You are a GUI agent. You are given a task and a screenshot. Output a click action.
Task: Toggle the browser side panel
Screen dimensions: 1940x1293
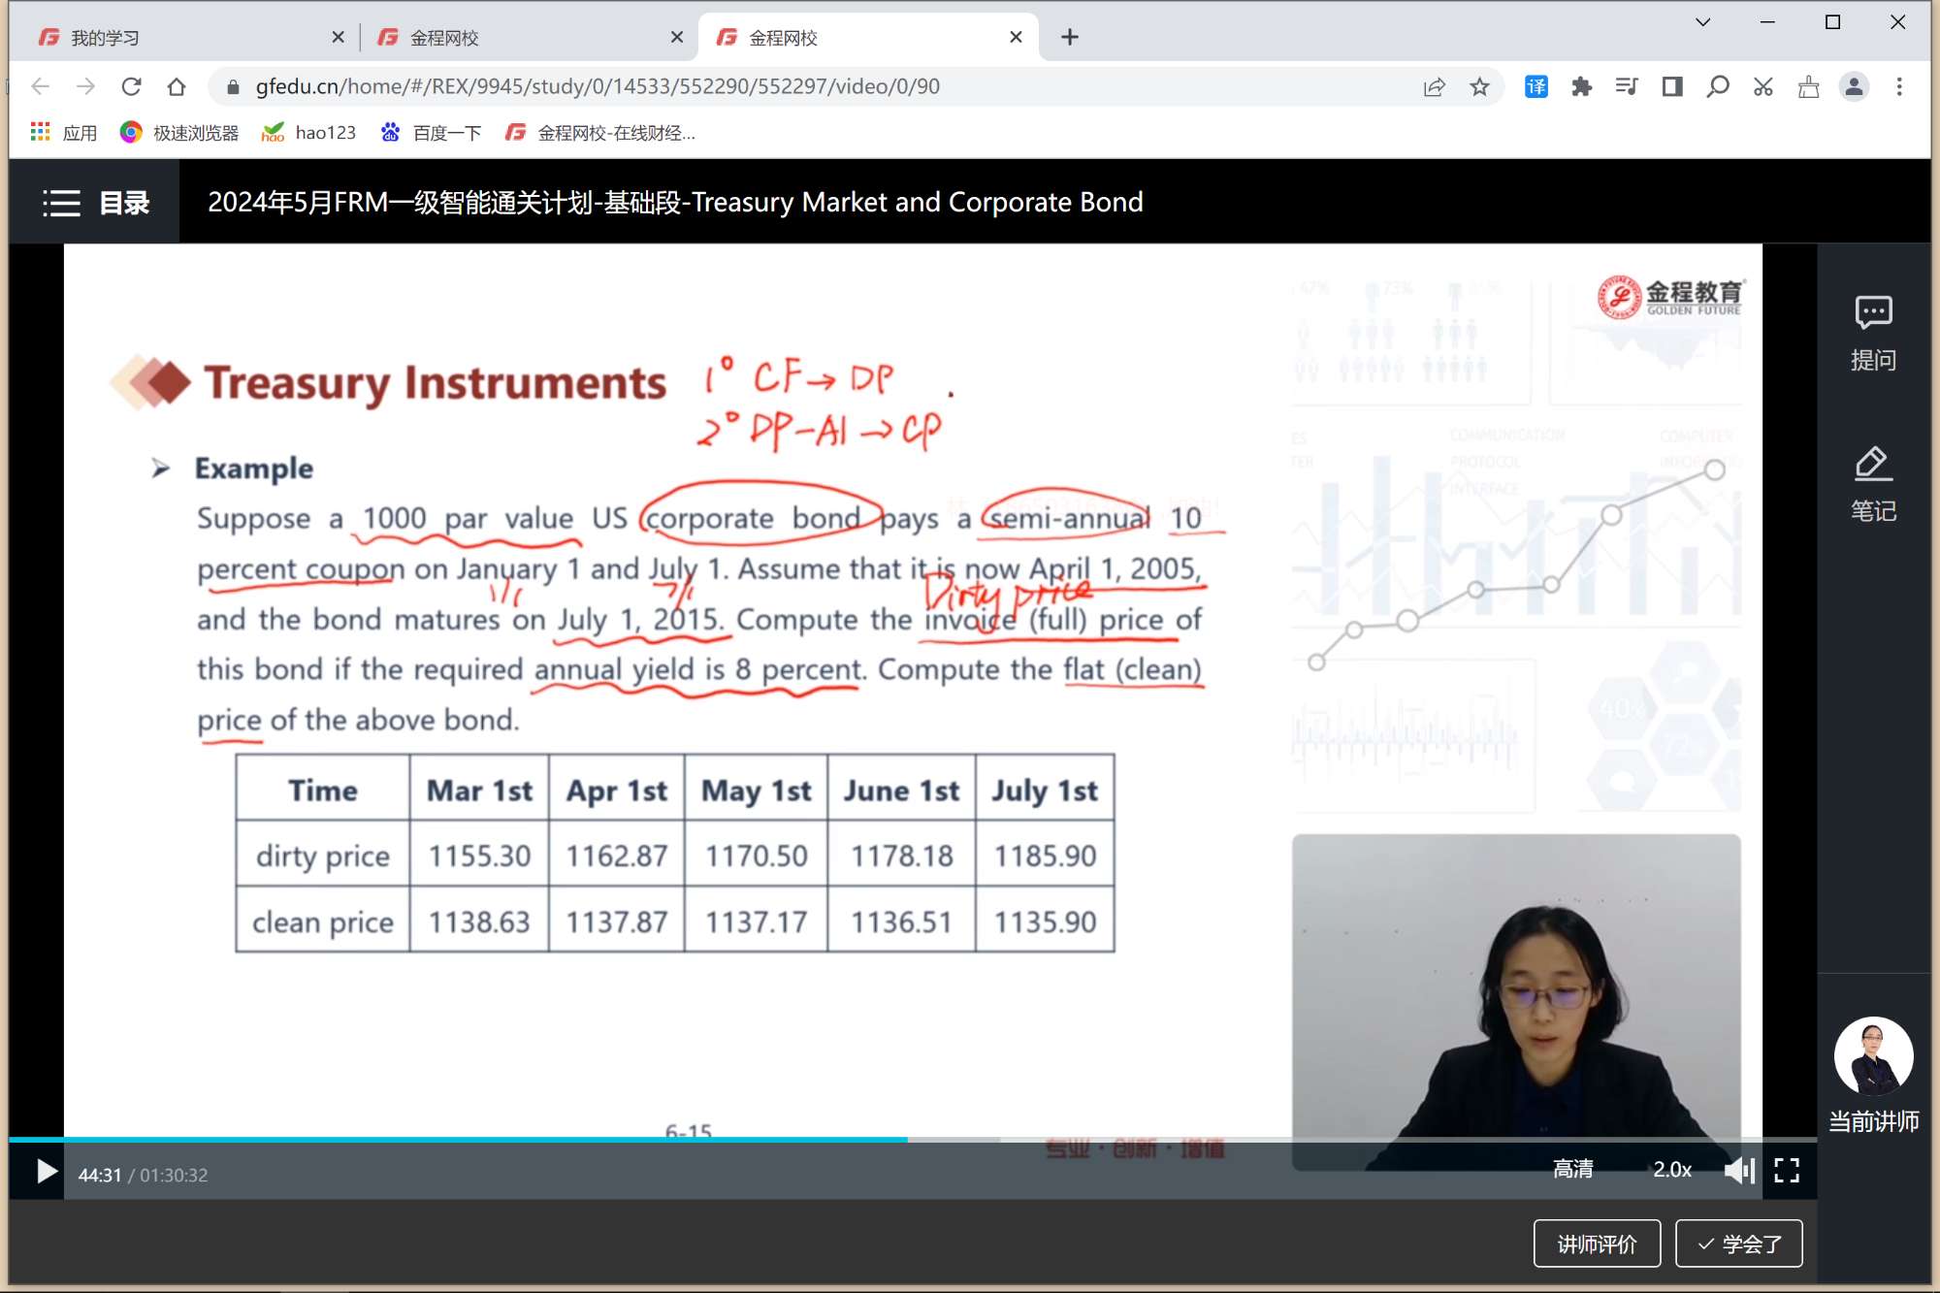click(1671, 87)
